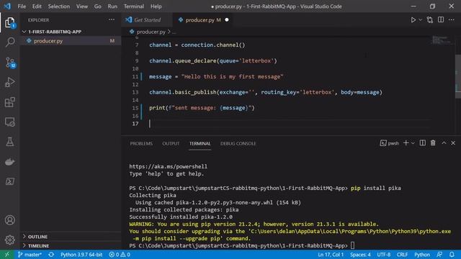Viewport: 461px width, 259px height.
Task: Open the Manage gear settings
Action: (9, 240)
